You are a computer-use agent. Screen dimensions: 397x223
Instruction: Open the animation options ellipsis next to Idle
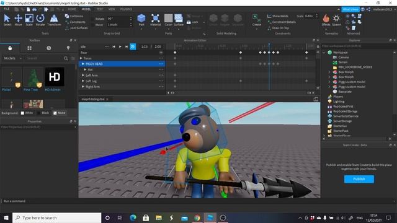click(x=107, y=46)
